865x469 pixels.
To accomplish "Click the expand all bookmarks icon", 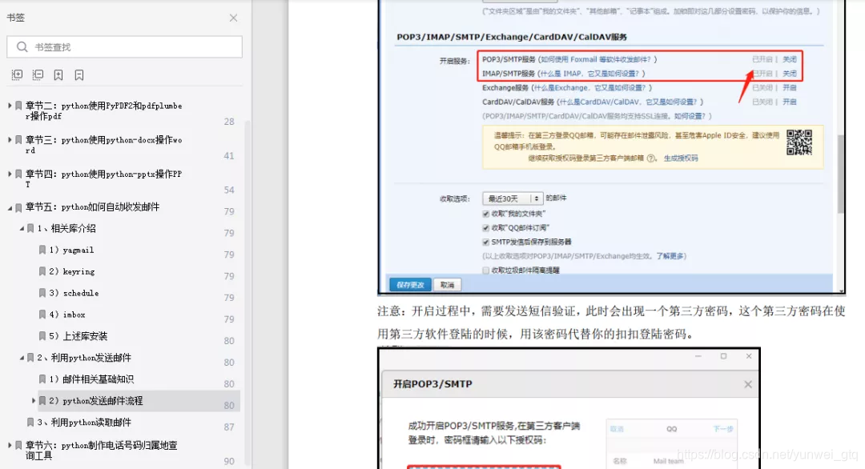I will pyautogui.click(x=17, y=75).
